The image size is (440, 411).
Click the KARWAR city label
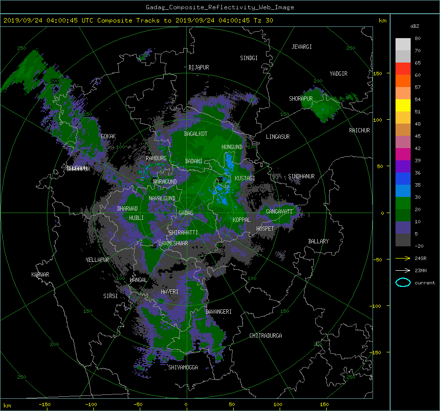pos(40,275)
